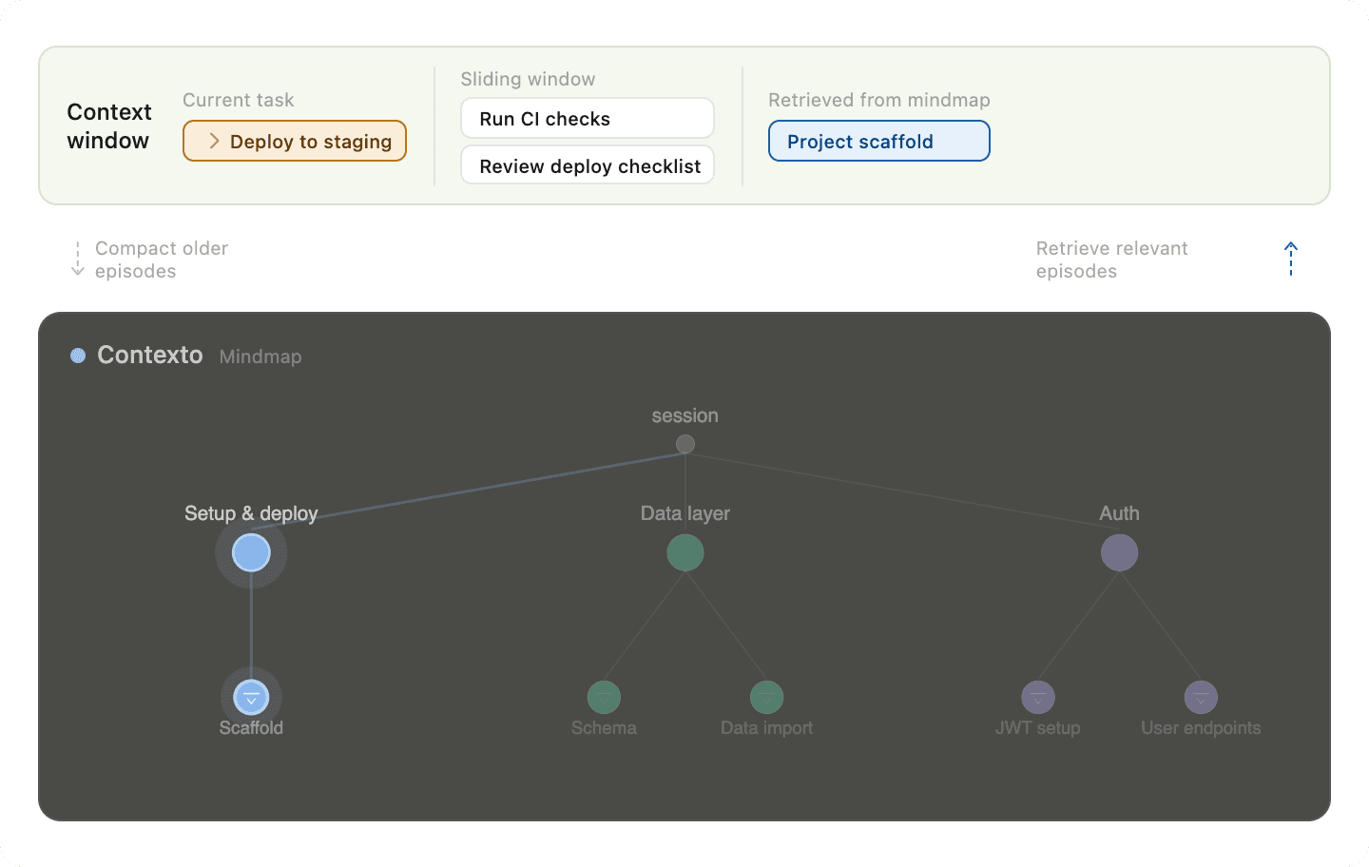Click the chevron inside the Deploy to staging chip
Screen dimensions: 1369x867
215,141
